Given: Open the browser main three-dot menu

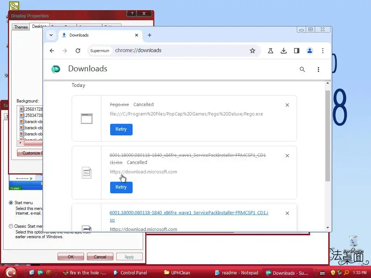Looking at the screenshot, I should point(323,51).
